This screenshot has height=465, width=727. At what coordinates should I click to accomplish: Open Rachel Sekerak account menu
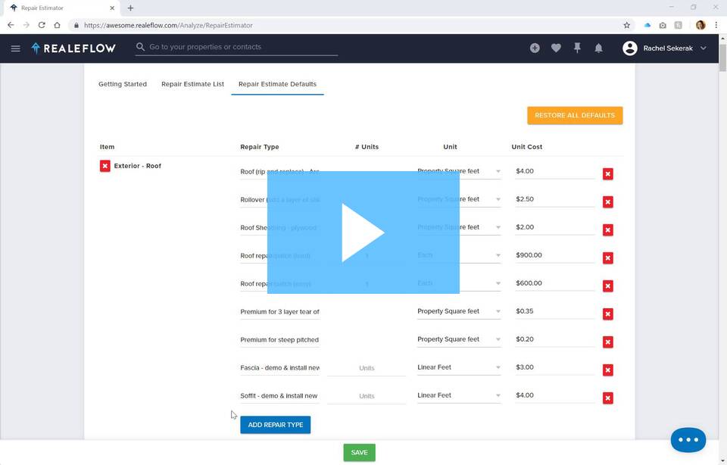click(665, 48)
